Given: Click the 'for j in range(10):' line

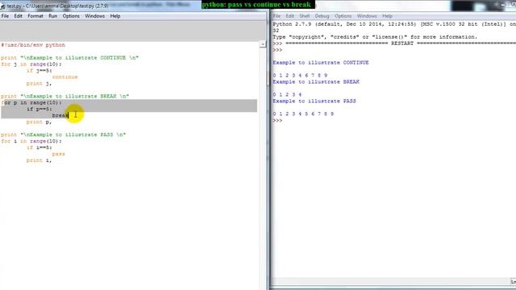Looking at the screenshot, I should coord(31,64).
